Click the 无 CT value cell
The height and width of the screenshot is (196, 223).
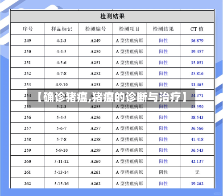point(197,172)
